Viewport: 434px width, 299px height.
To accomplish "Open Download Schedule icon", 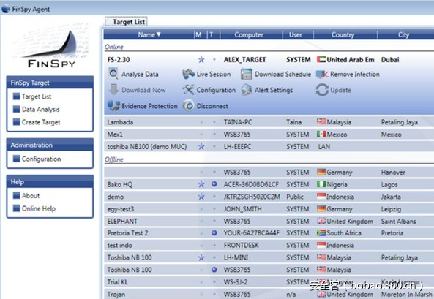I will click(x=247, y=74).
